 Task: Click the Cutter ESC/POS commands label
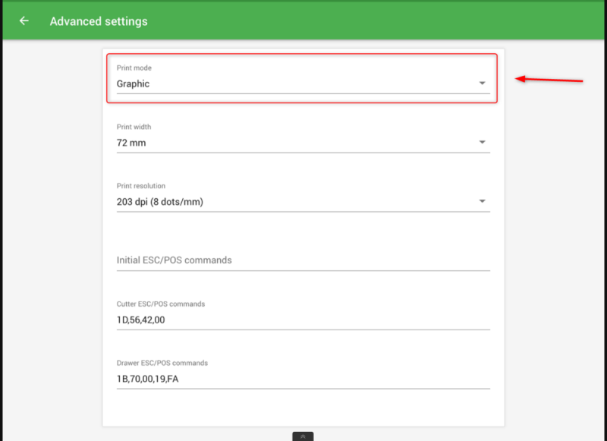(x=161, y=304)
